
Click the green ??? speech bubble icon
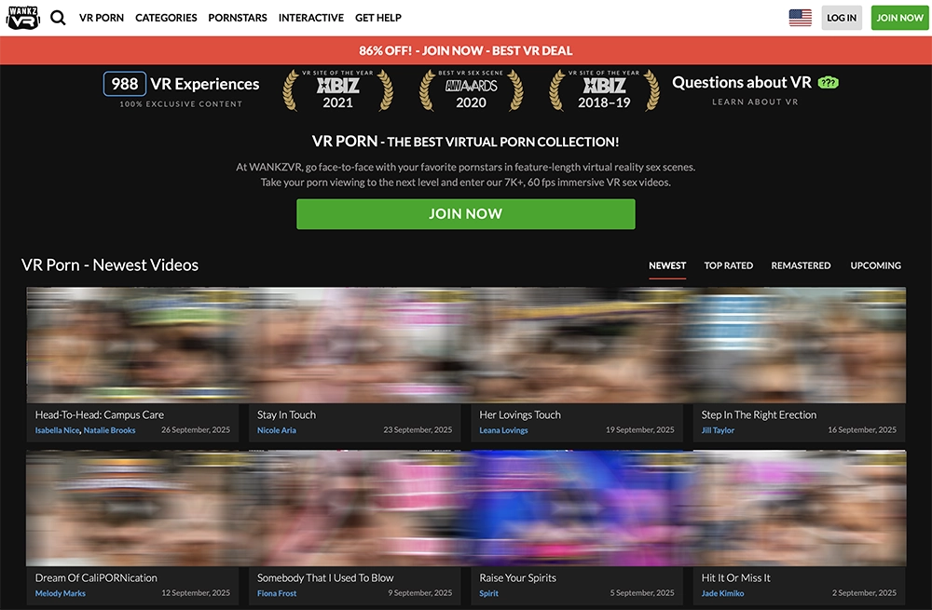(x=828, y=83)
